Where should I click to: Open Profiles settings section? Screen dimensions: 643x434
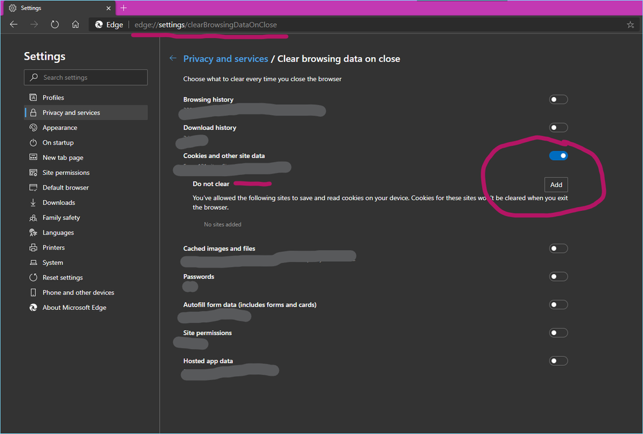coord(86,98)
